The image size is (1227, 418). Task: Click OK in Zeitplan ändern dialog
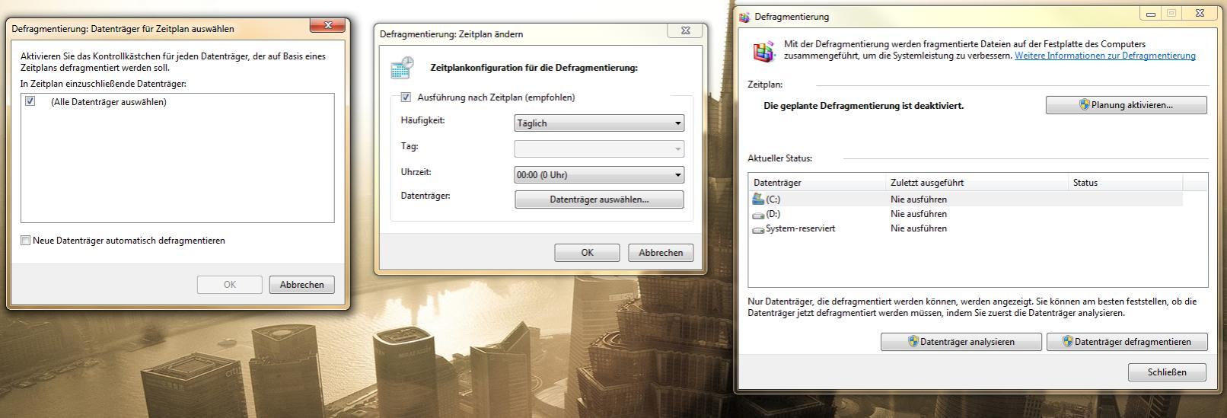(587, 253)
